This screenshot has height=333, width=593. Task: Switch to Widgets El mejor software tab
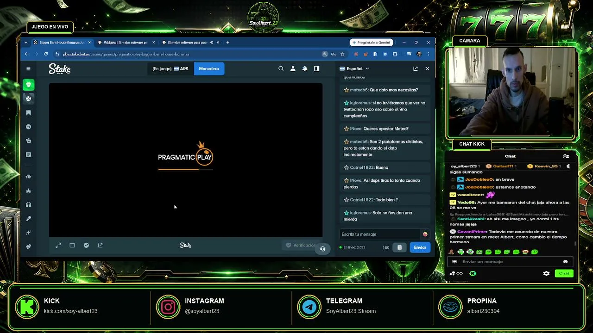click(126, 43)
